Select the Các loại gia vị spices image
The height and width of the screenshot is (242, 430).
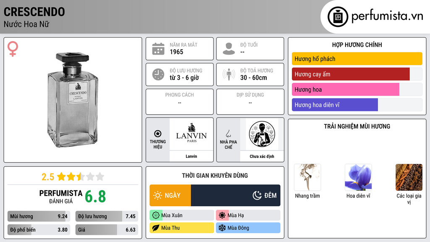[x=409, y=177]
